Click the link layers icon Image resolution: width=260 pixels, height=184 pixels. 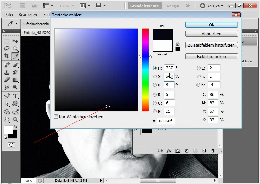pos(160,151)
